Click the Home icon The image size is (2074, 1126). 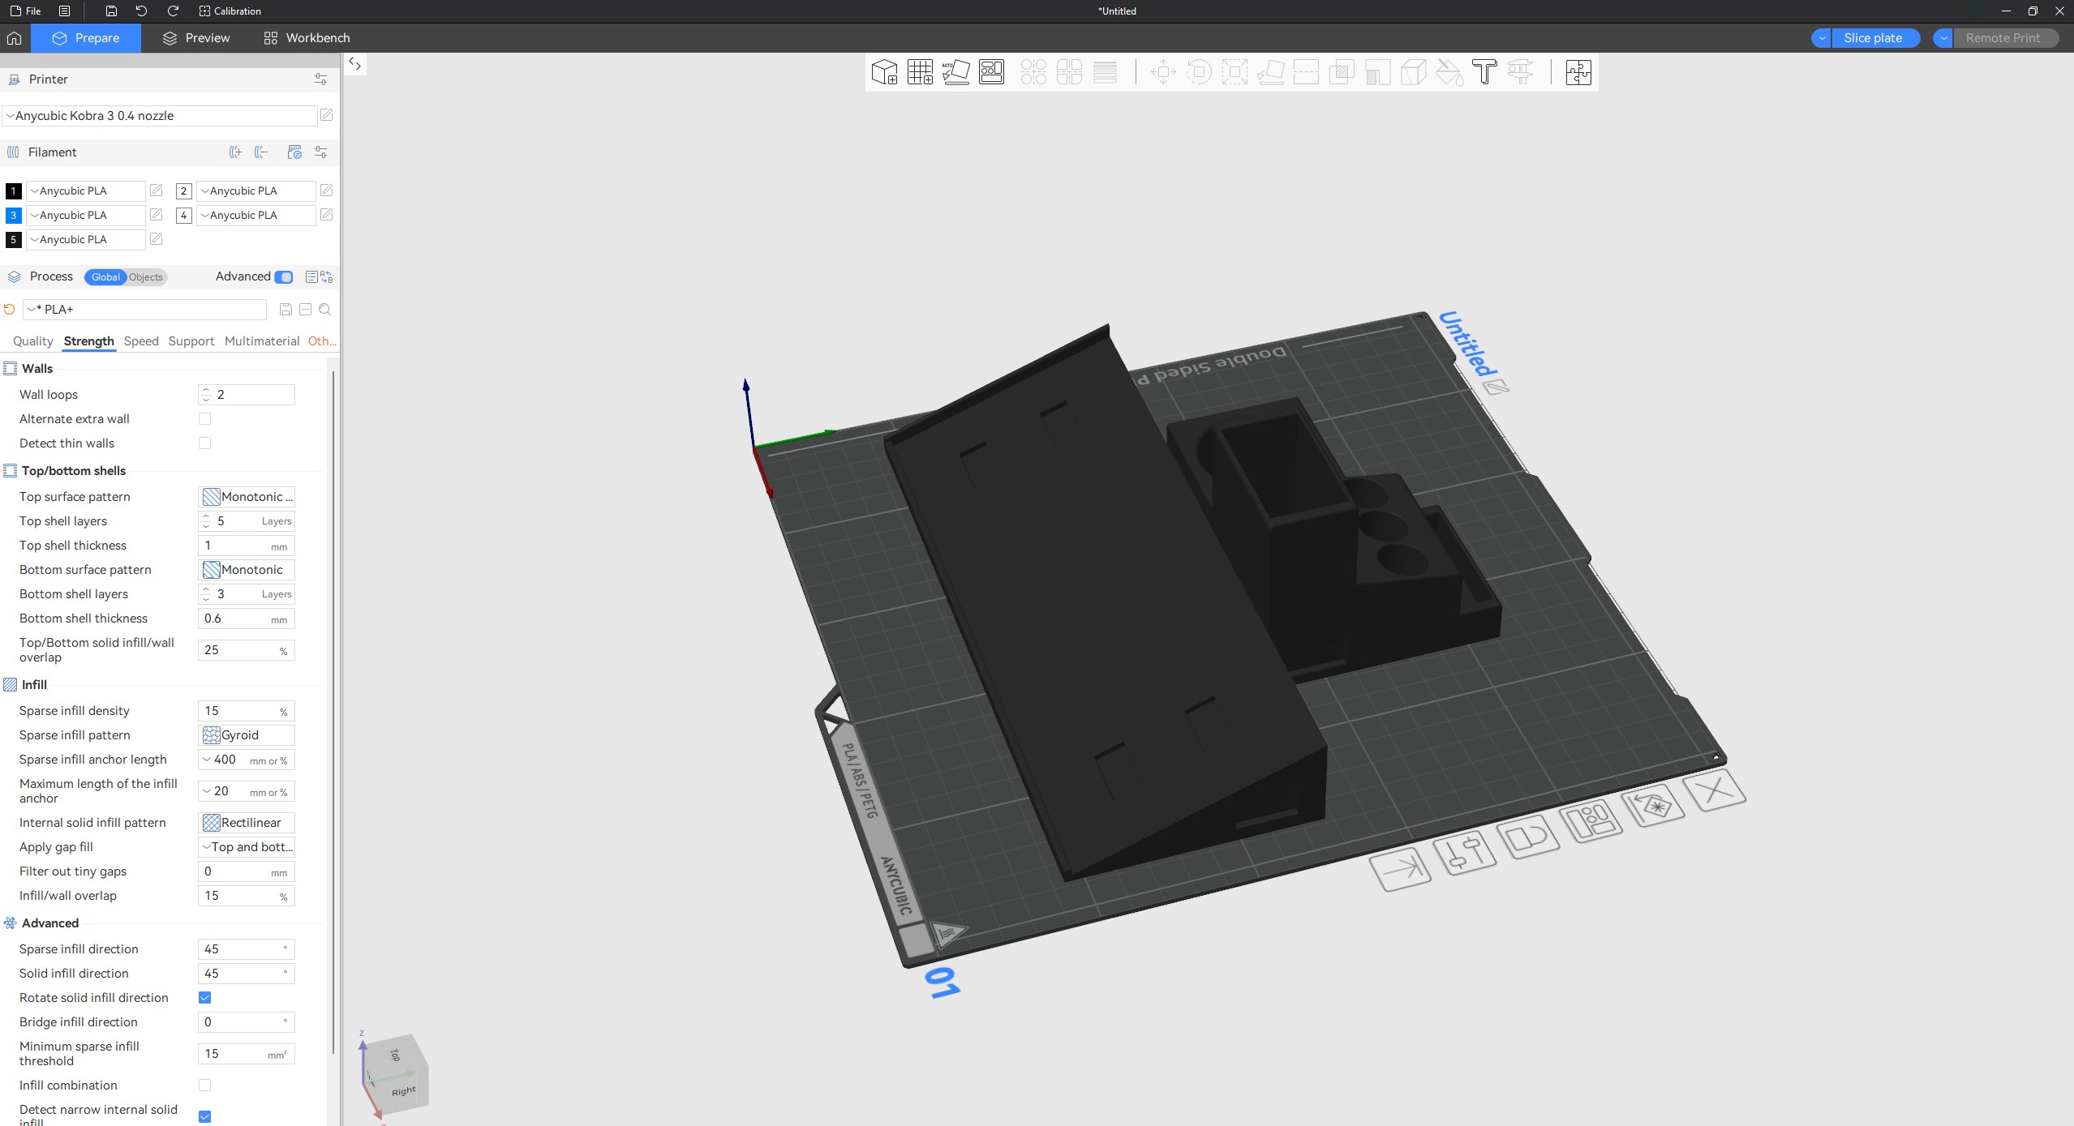14,38
